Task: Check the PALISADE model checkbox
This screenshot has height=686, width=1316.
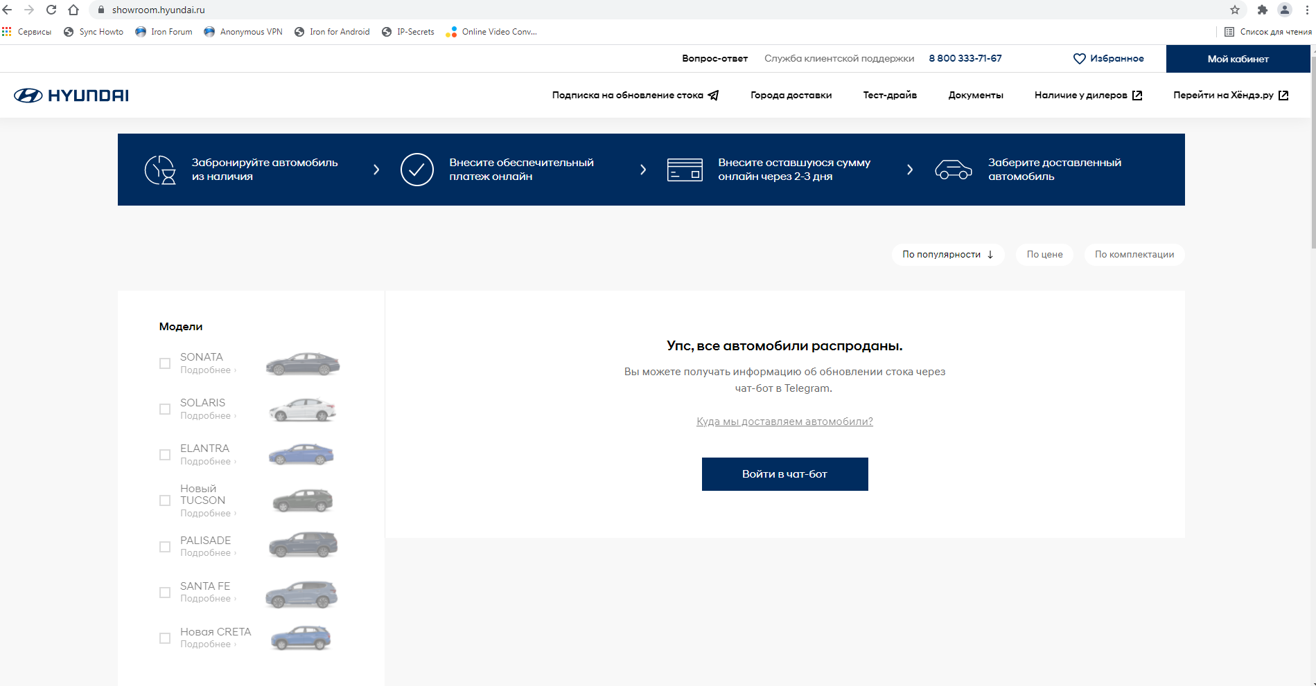Action: point(165,547)
